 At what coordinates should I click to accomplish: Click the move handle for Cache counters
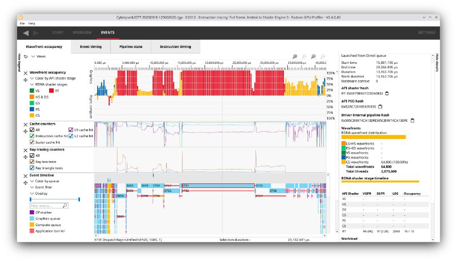tap(26, 131)
